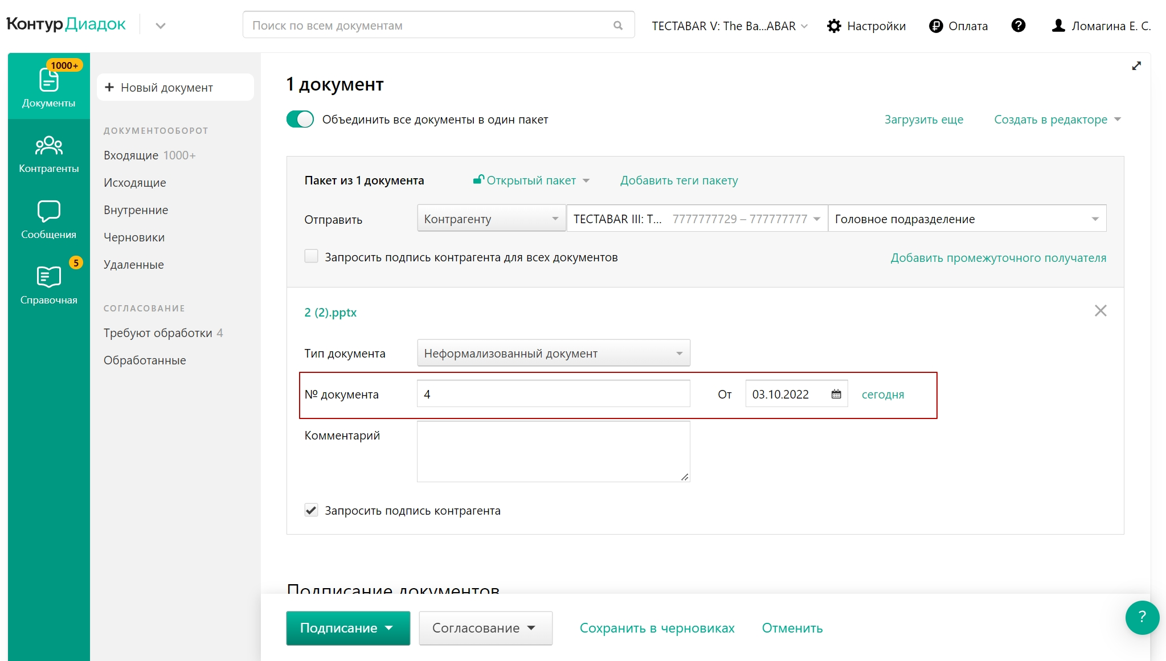Open Черновики in the sidebar
The image size is (1166, 661).
(134, 237)
